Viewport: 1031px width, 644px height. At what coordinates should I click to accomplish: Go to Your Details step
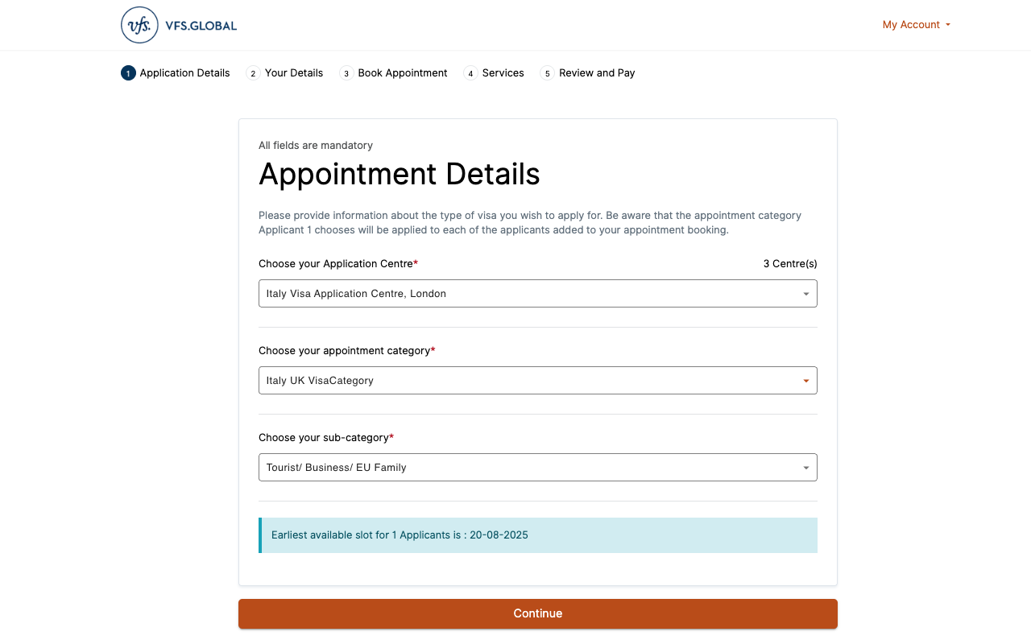pyautogui.click(x=293, y=72)
